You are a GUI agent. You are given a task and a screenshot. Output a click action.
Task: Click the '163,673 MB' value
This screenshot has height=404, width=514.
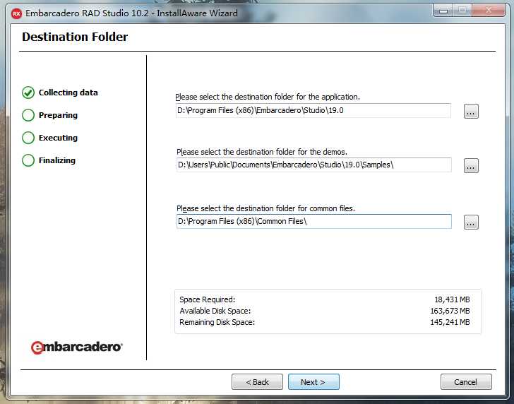450,311
